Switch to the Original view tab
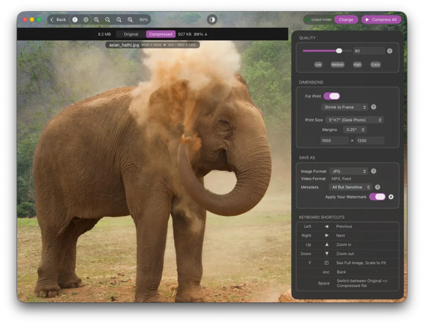The image size is (424, 325). (131, 34)
